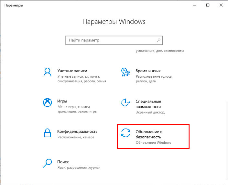228x185 pixels.
Task: Click the Accounts person icon
Action: 48,72
